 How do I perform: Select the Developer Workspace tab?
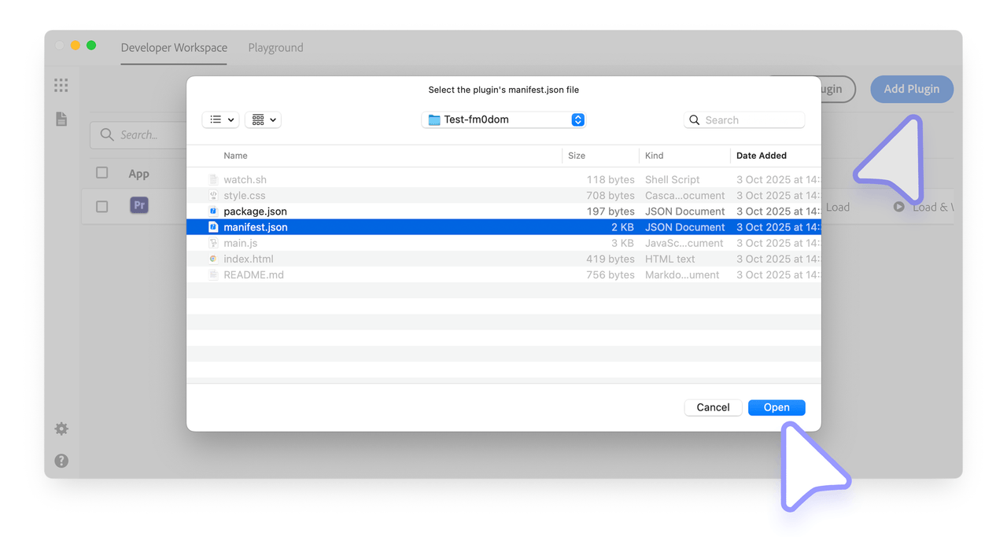click(173, 47)
